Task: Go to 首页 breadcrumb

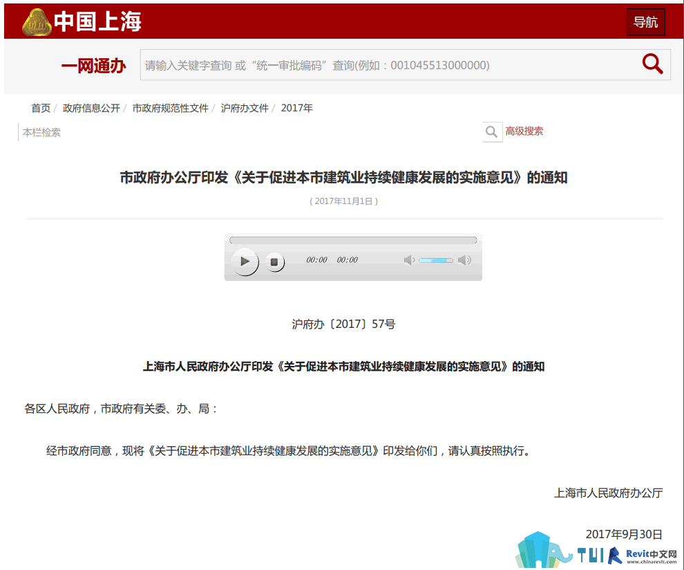Action: pos(41,108)
